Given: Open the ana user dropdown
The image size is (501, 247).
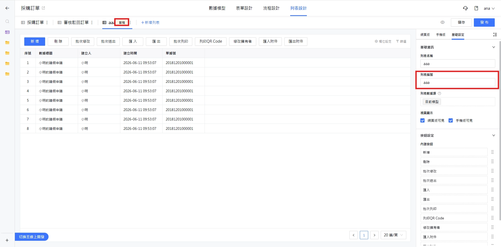Looking at the screenshot, I should (x=489, y=8).
